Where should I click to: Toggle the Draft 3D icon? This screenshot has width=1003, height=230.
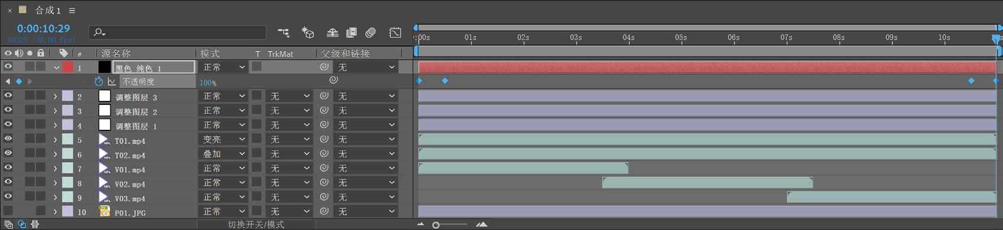[308, 32]
